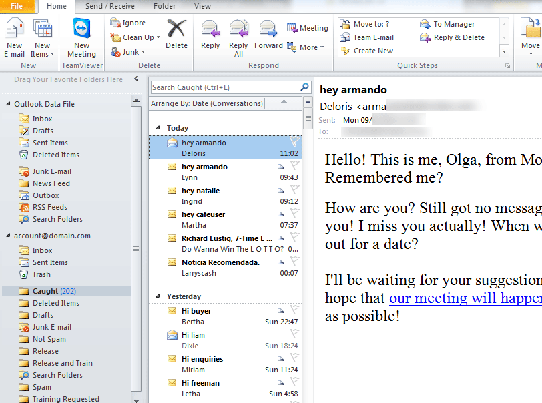
Task: Flag the Noticia Recomendada message
Action: coord(294,261)
